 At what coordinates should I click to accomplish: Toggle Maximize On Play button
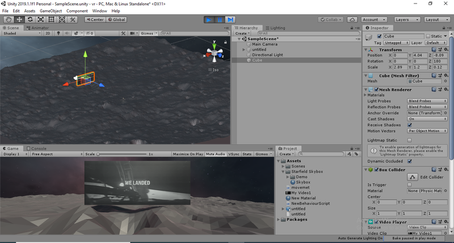pos(188,154)
